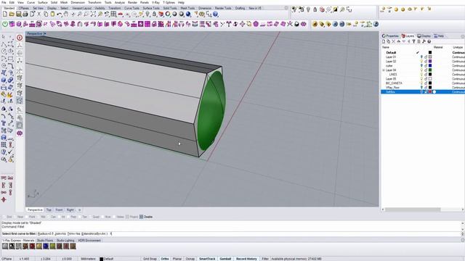465x261 pixels.
Task: Click the Layer 04 green color swatch
Action: (x=430, y=70)
